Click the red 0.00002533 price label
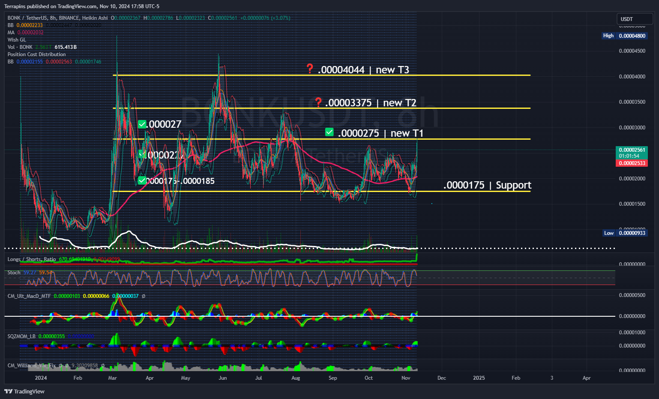 (x=632, y=163)
